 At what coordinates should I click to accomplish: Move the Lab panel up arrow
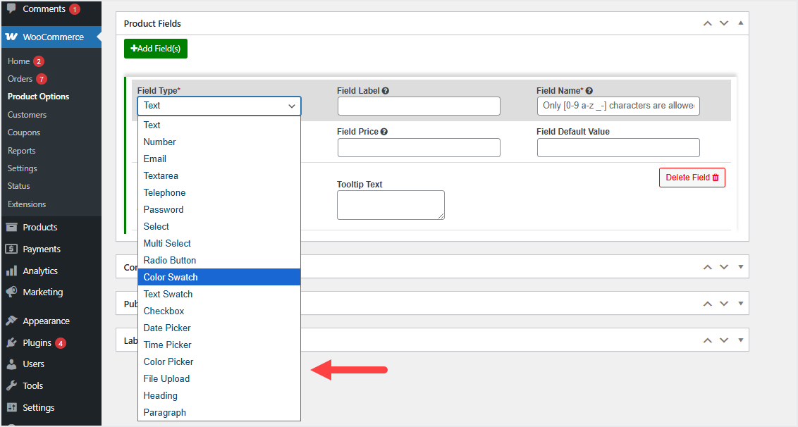click(x=707, y=340)
